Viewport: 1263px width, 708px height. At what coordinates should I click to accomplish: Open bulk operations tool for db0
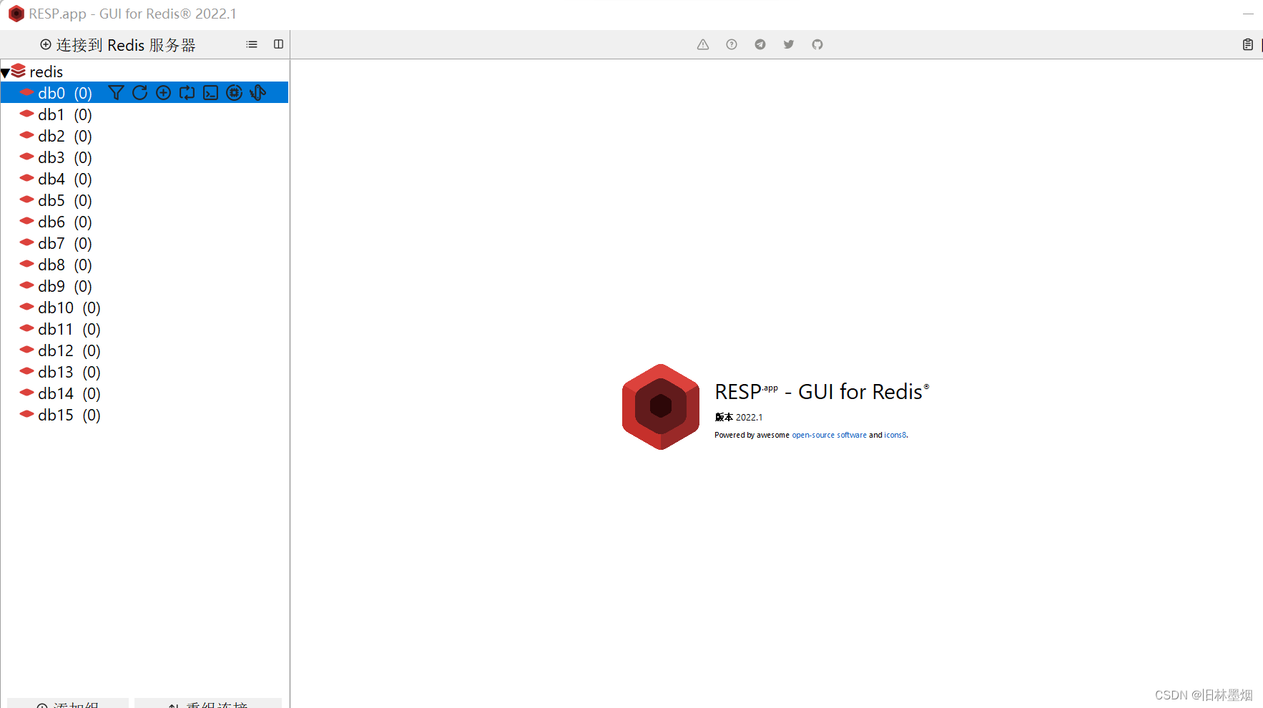(258, 93)
